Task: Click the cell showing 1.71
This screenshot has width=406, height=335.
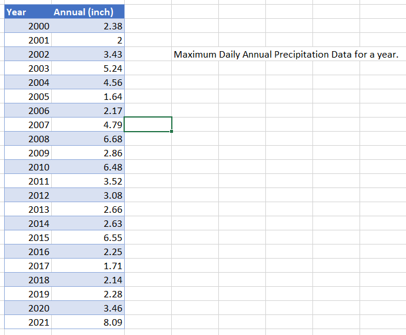Action: click(88, 266)
